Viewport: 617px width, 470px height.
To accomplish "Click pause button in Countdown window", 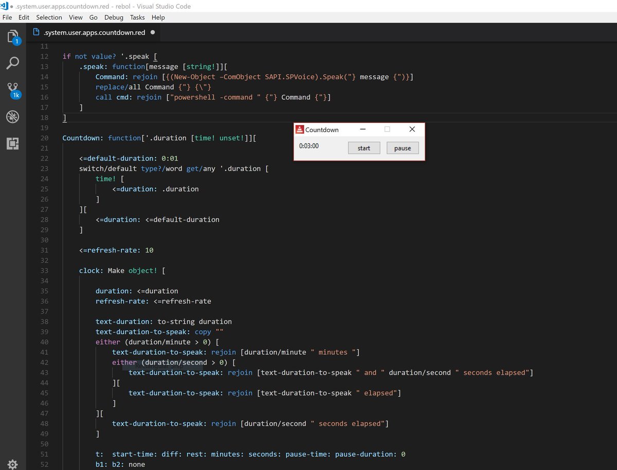I will [x=403, y=148].
